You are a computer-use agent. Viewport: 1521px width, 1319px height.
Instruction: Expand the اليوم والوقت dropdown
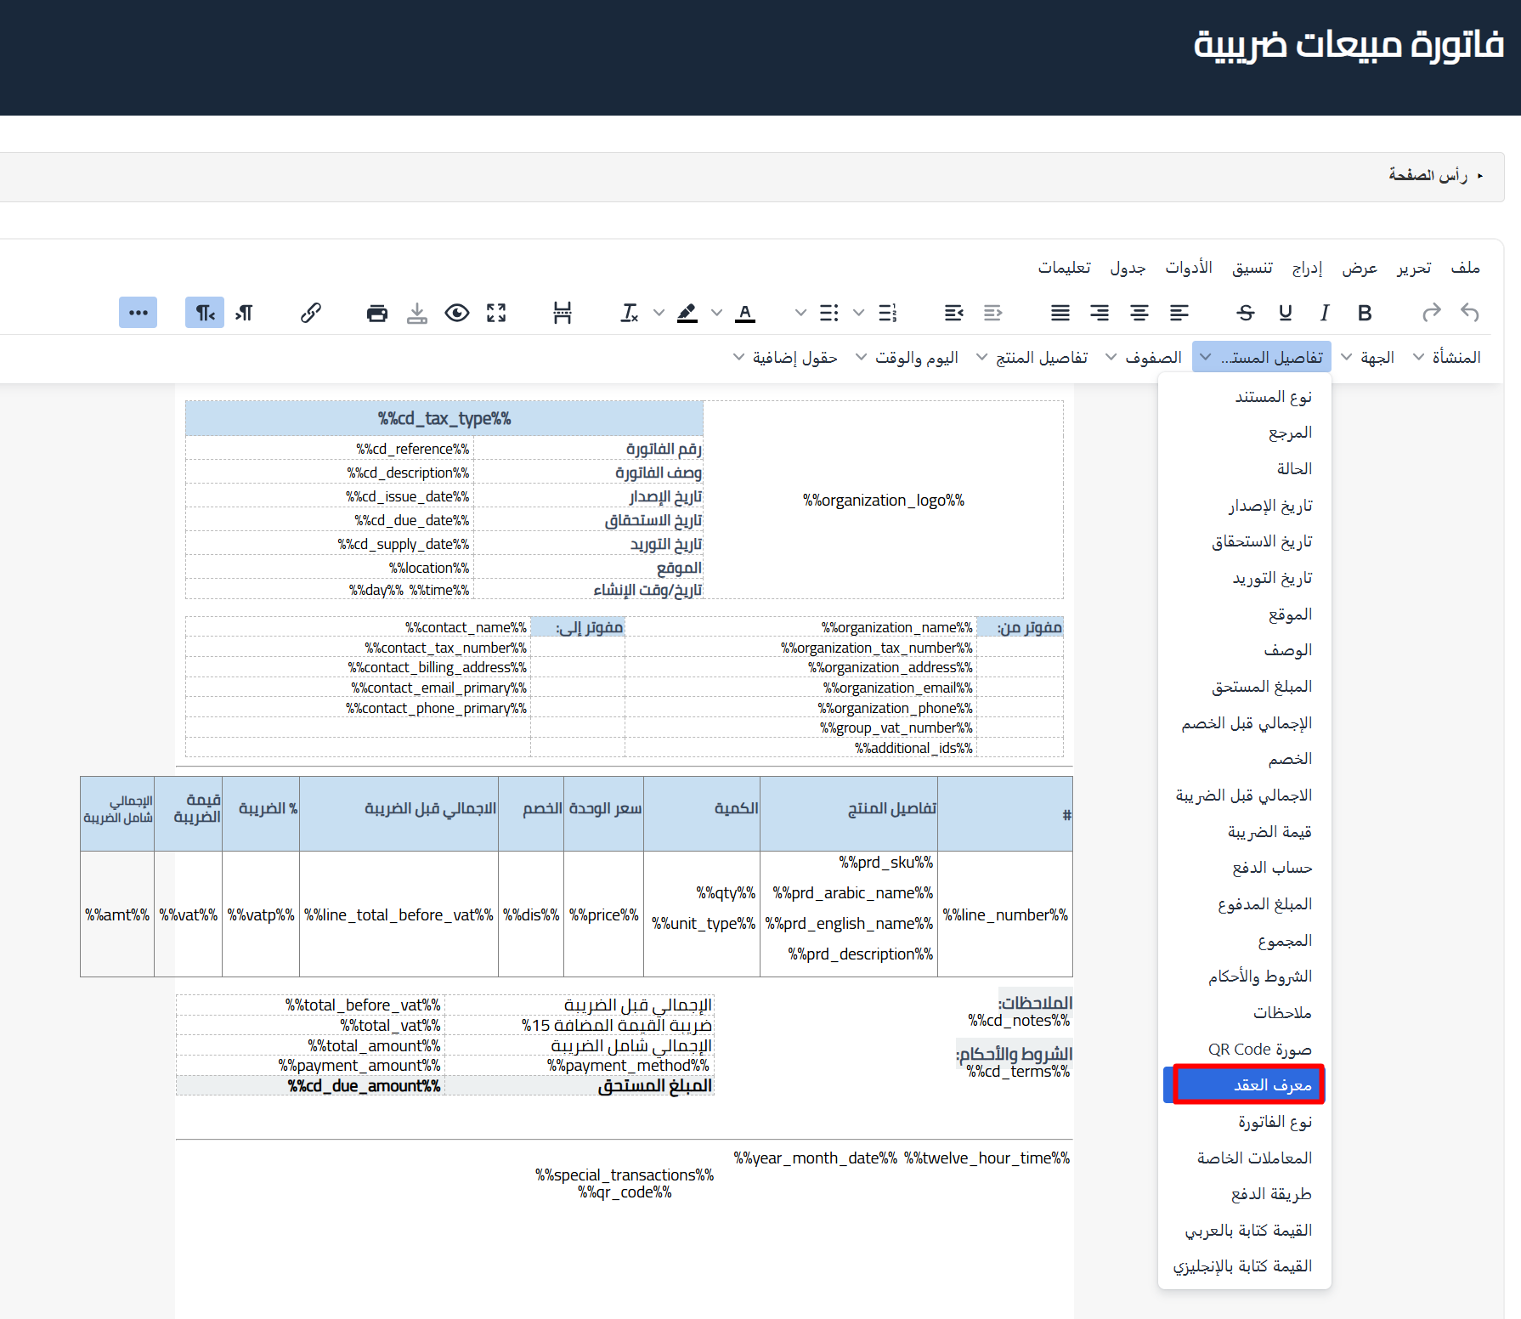click(907, 357)
